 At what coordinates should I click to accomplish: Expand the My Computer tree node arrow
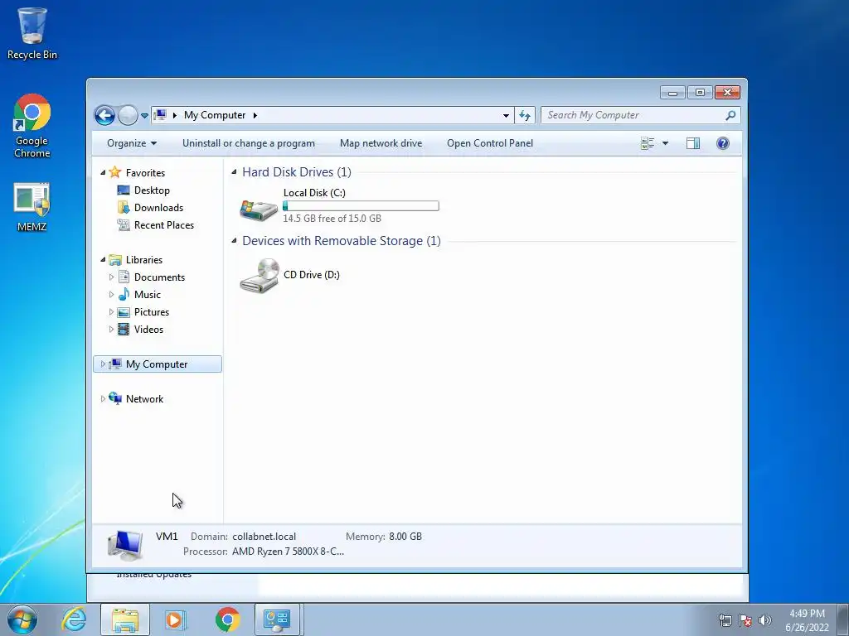point(103,364)
